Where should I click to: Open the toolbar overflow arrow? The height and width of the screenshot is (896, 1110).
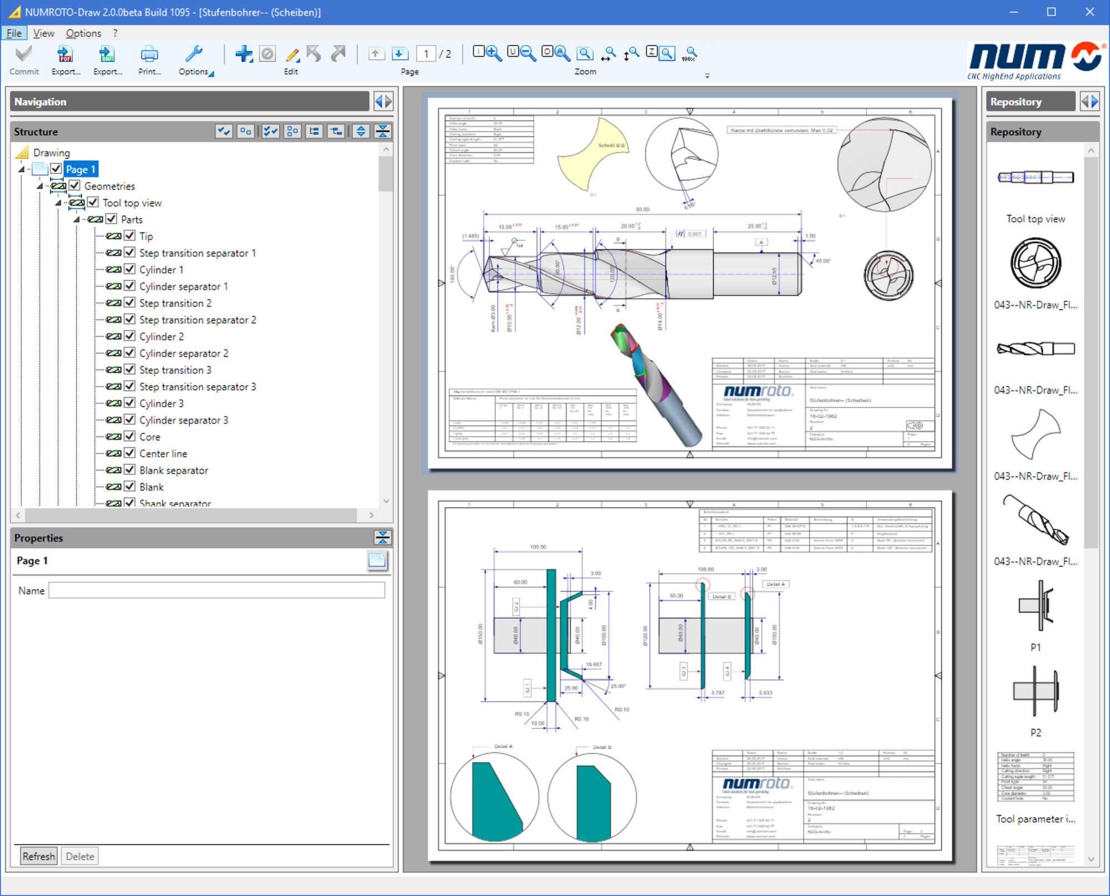pos(707,76)
